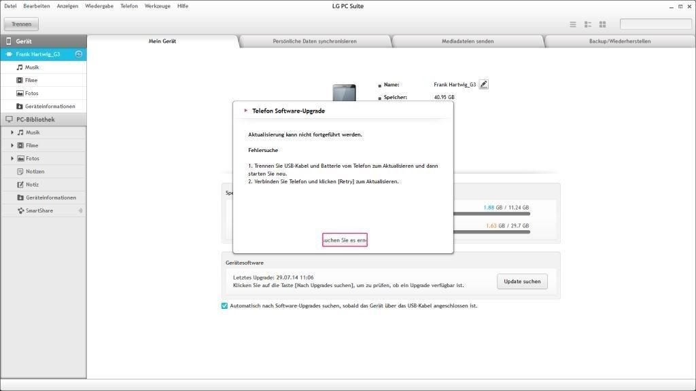Click the Update suchen button

[x=522, y=282]
